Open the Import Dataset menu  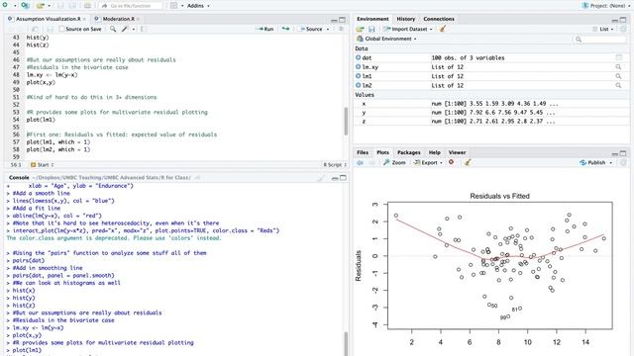pyautogui.click(x=408, y=29)
